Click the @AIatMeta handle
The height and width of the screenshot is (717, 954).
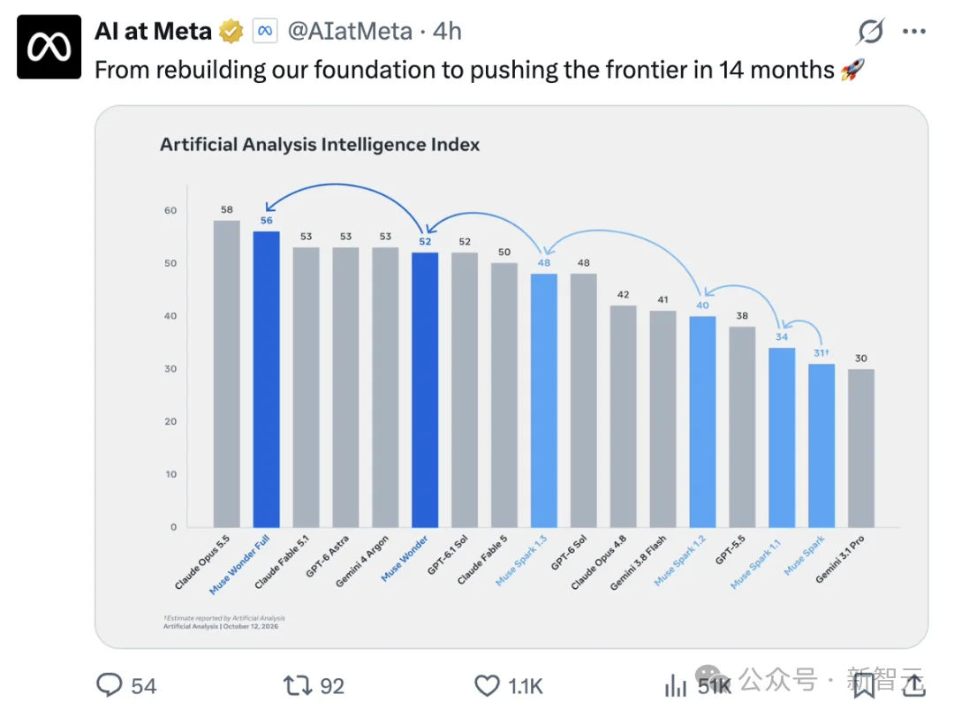pos(350,31)
